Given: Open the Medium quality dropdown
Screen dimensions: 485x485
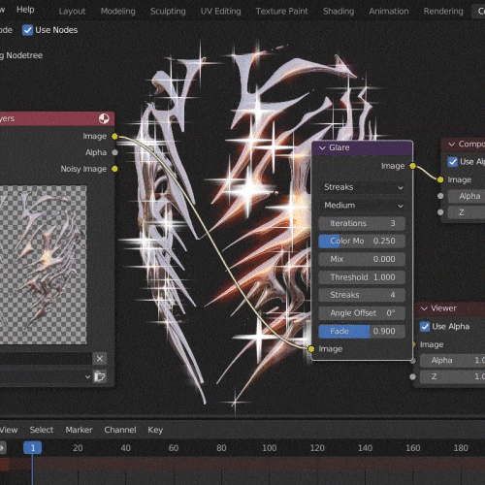Looking at the screenshot, I should pos(362,206).
